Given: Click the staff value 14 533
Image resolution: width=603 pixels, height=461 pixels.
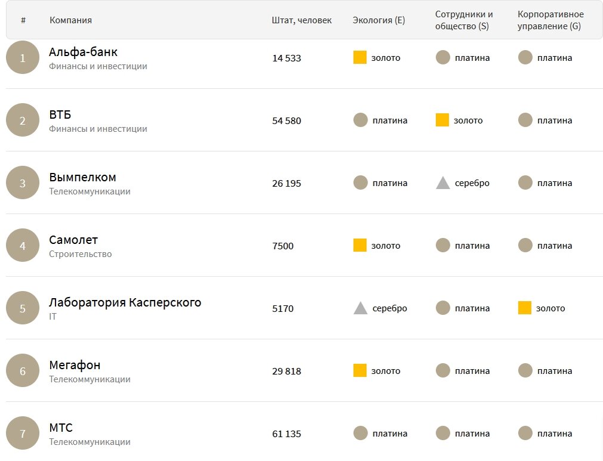Looking at the screenshot, I should pyautogui.click(x=286, y=58).
